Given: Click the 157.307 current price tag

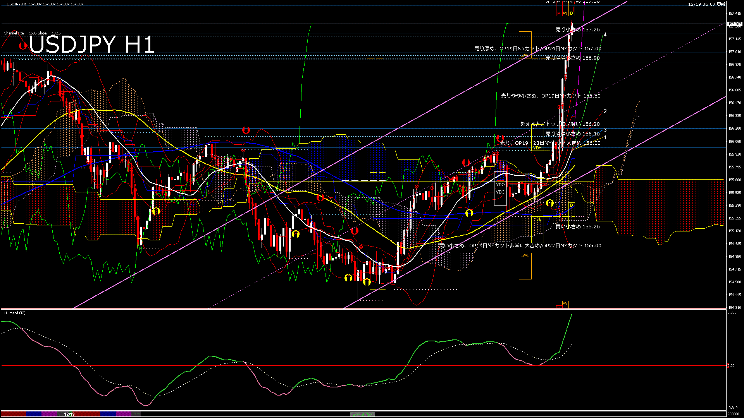Looking at the screenshot, I should point(734,24).
